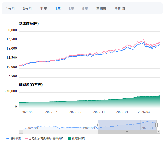The image size is (167, 143).
Task: Click the navigator scrollbar right arrow
Action: [158, 132]
